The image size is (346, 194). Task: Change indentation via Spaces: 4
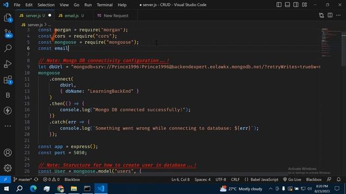point(203,179)
